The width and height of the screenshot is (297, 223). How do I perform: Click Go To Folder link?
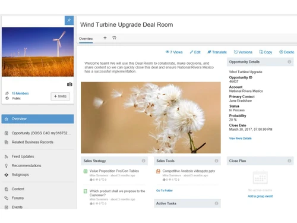point(165,190)
